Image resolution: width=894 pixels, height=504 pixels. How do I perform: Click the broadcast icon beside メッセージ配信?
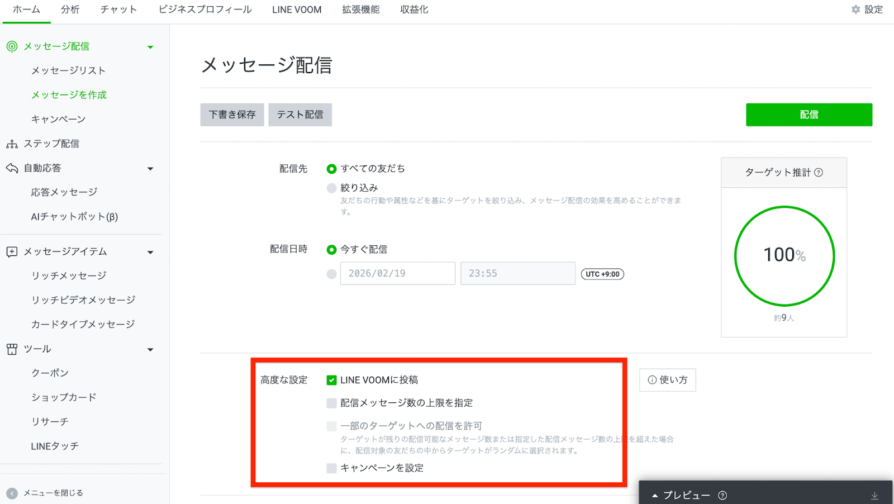tap(12, 46)
